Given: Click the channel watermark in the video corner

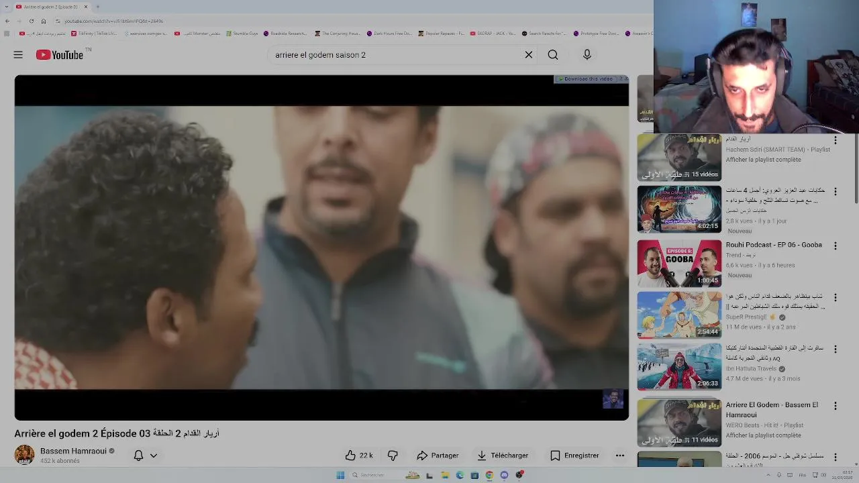Looking at the screenshot, I should [x=613, y=398].
